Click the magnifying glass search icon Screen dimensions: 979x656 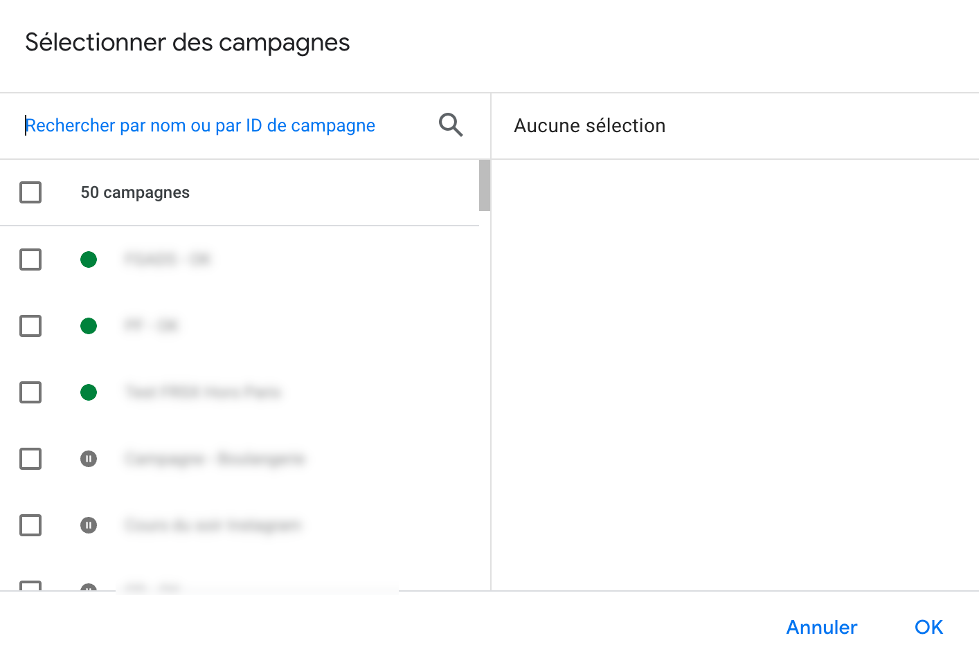(451, 125)
